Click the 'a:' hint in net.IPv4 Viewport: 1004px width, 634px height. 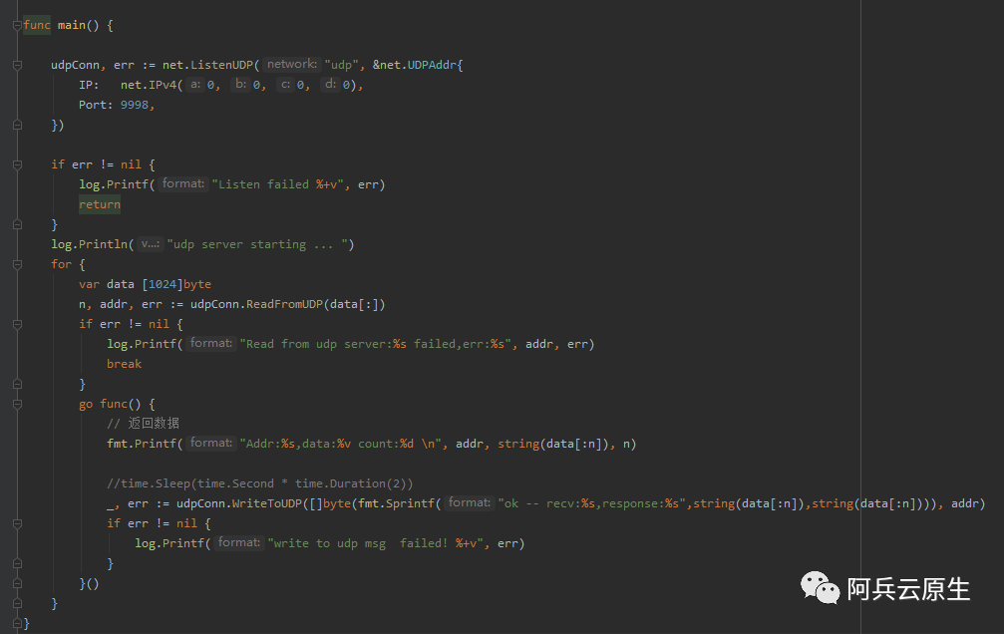195,84
